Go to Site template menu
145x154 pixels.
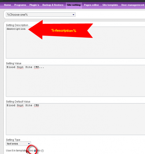pos(110,5)
